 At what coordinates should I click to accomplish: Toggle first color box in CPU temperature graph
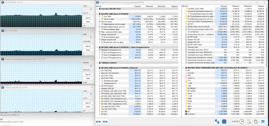coord(85,9)
